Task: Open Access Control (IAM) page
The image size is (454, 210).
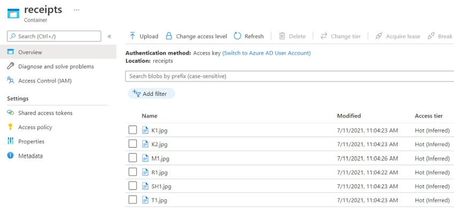Action: point(45,81)
